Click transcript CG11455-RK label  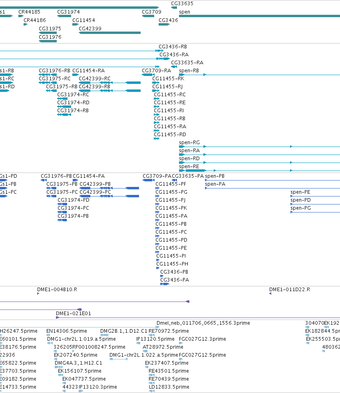[168, 79]
